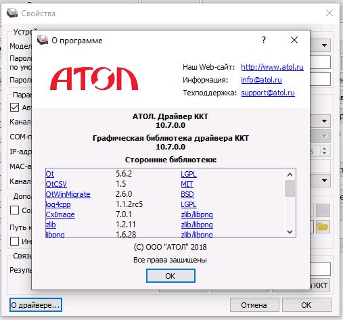The image size is (343, 320).
Task: Expand the lower Канал dropdown below MAC-адрес
Action: point(324,181)
